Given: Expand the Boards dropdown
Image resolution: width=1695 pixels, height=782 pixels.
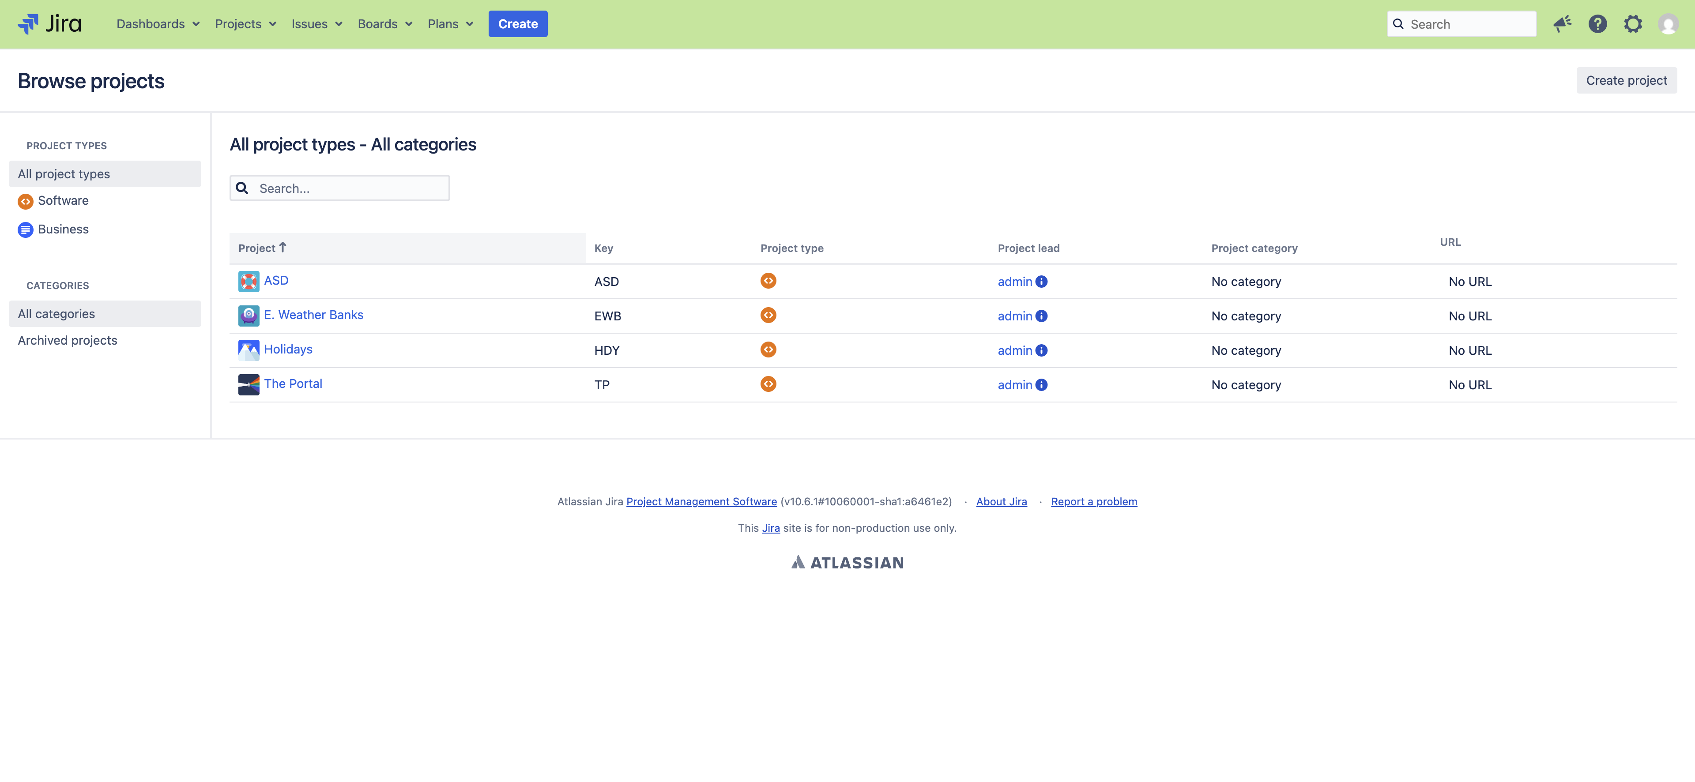Looking at the screenshot, I should [385, 24].
